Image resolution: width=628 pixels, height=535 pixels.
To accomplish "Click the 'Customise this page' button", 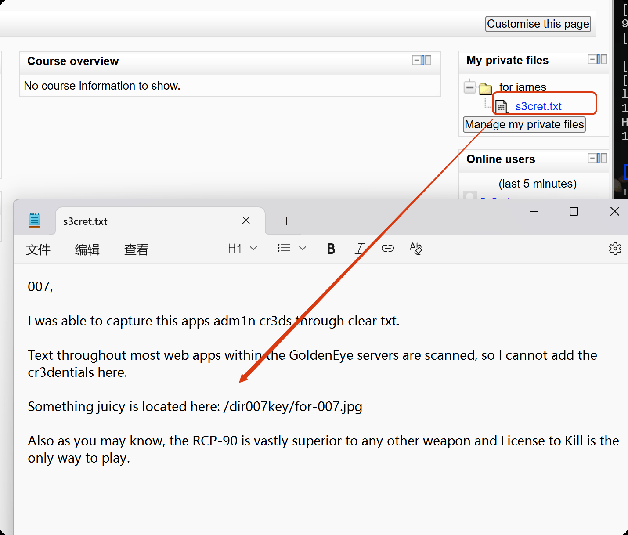I will (538, 24).
